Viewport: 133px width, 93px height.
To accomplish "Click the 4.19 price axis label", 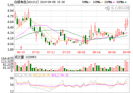I will click(10, 38).
